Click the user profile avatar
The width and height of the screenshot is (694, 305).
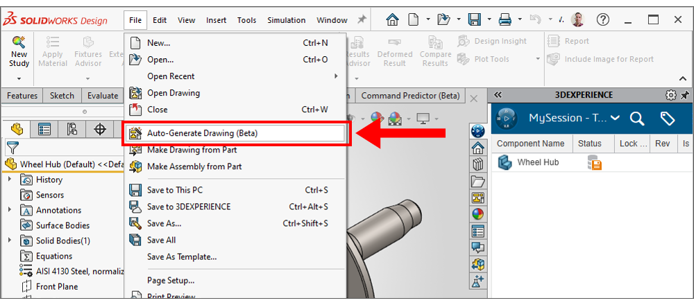coord(577,19)
